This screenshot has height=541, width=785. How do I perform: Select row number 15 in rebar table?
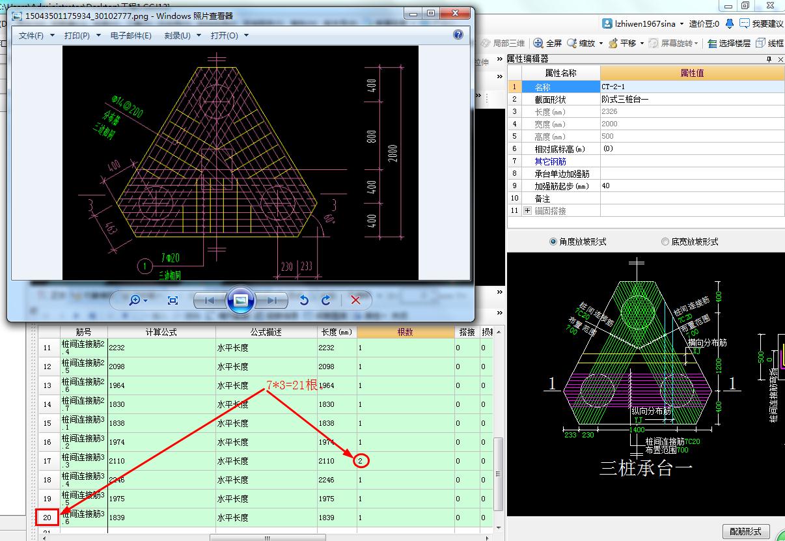coord(48,423)
